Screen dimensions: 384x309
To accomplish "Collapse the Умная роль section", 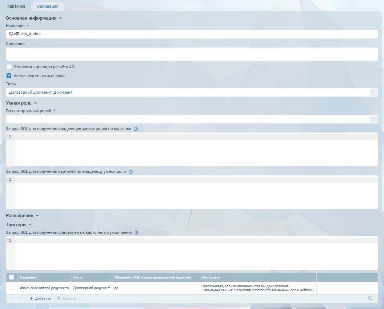I will [x=35, y=103].
